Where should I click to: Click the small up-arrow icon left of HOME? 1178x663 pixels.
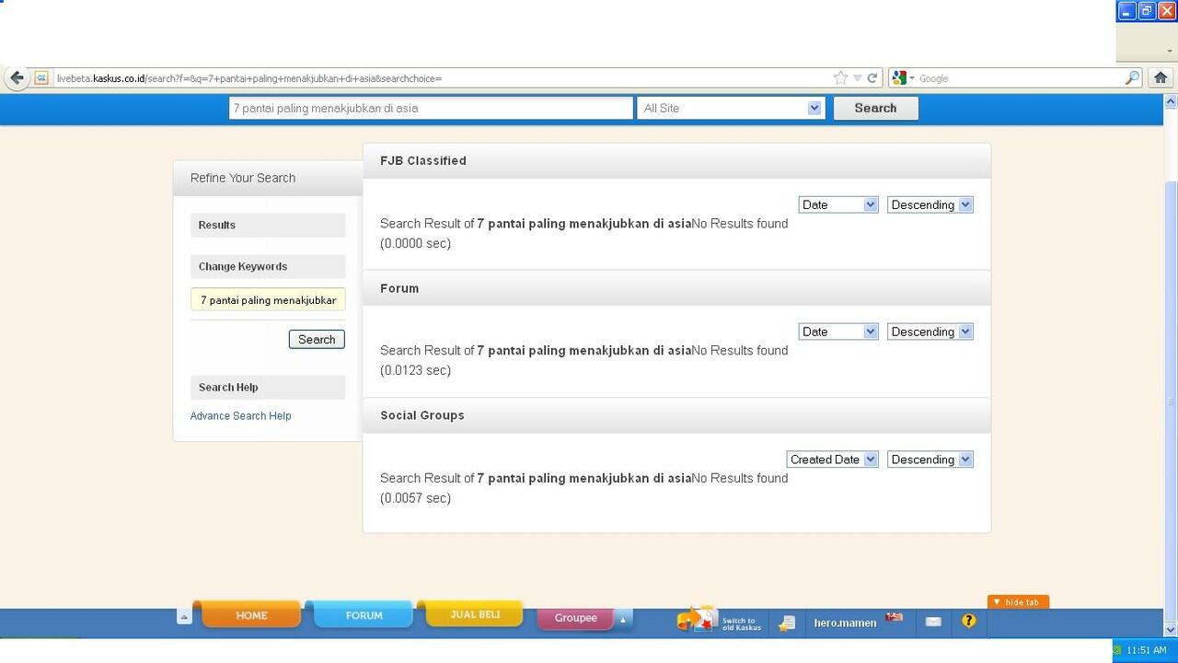click(184, 617)
